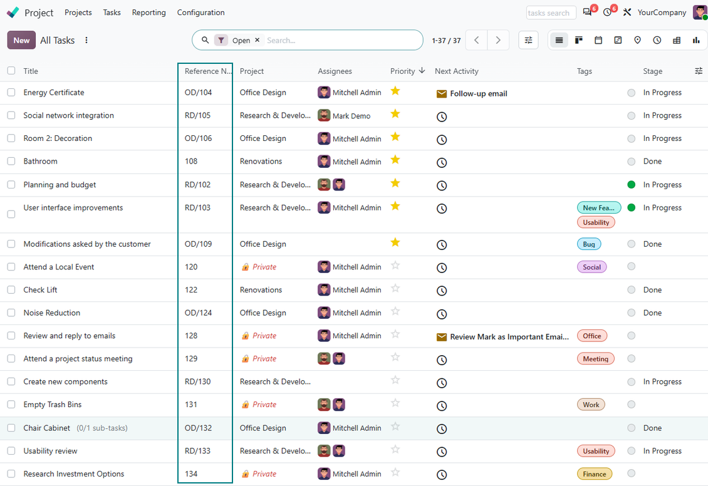Switch to Pivot view

(677, 40)
